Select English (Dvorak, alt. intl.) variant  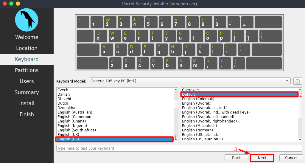coord(239,108)
